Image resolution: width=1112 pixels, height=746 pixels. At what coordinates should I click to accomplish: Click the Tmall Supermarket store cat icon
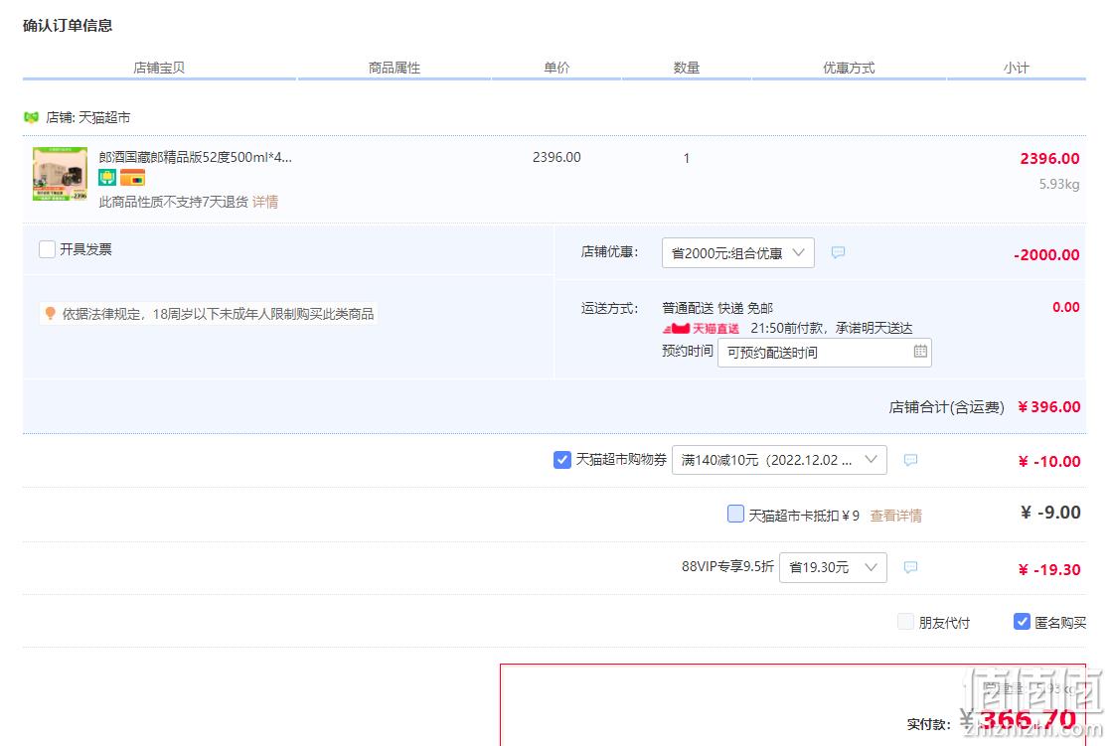(x=31, y=117)
